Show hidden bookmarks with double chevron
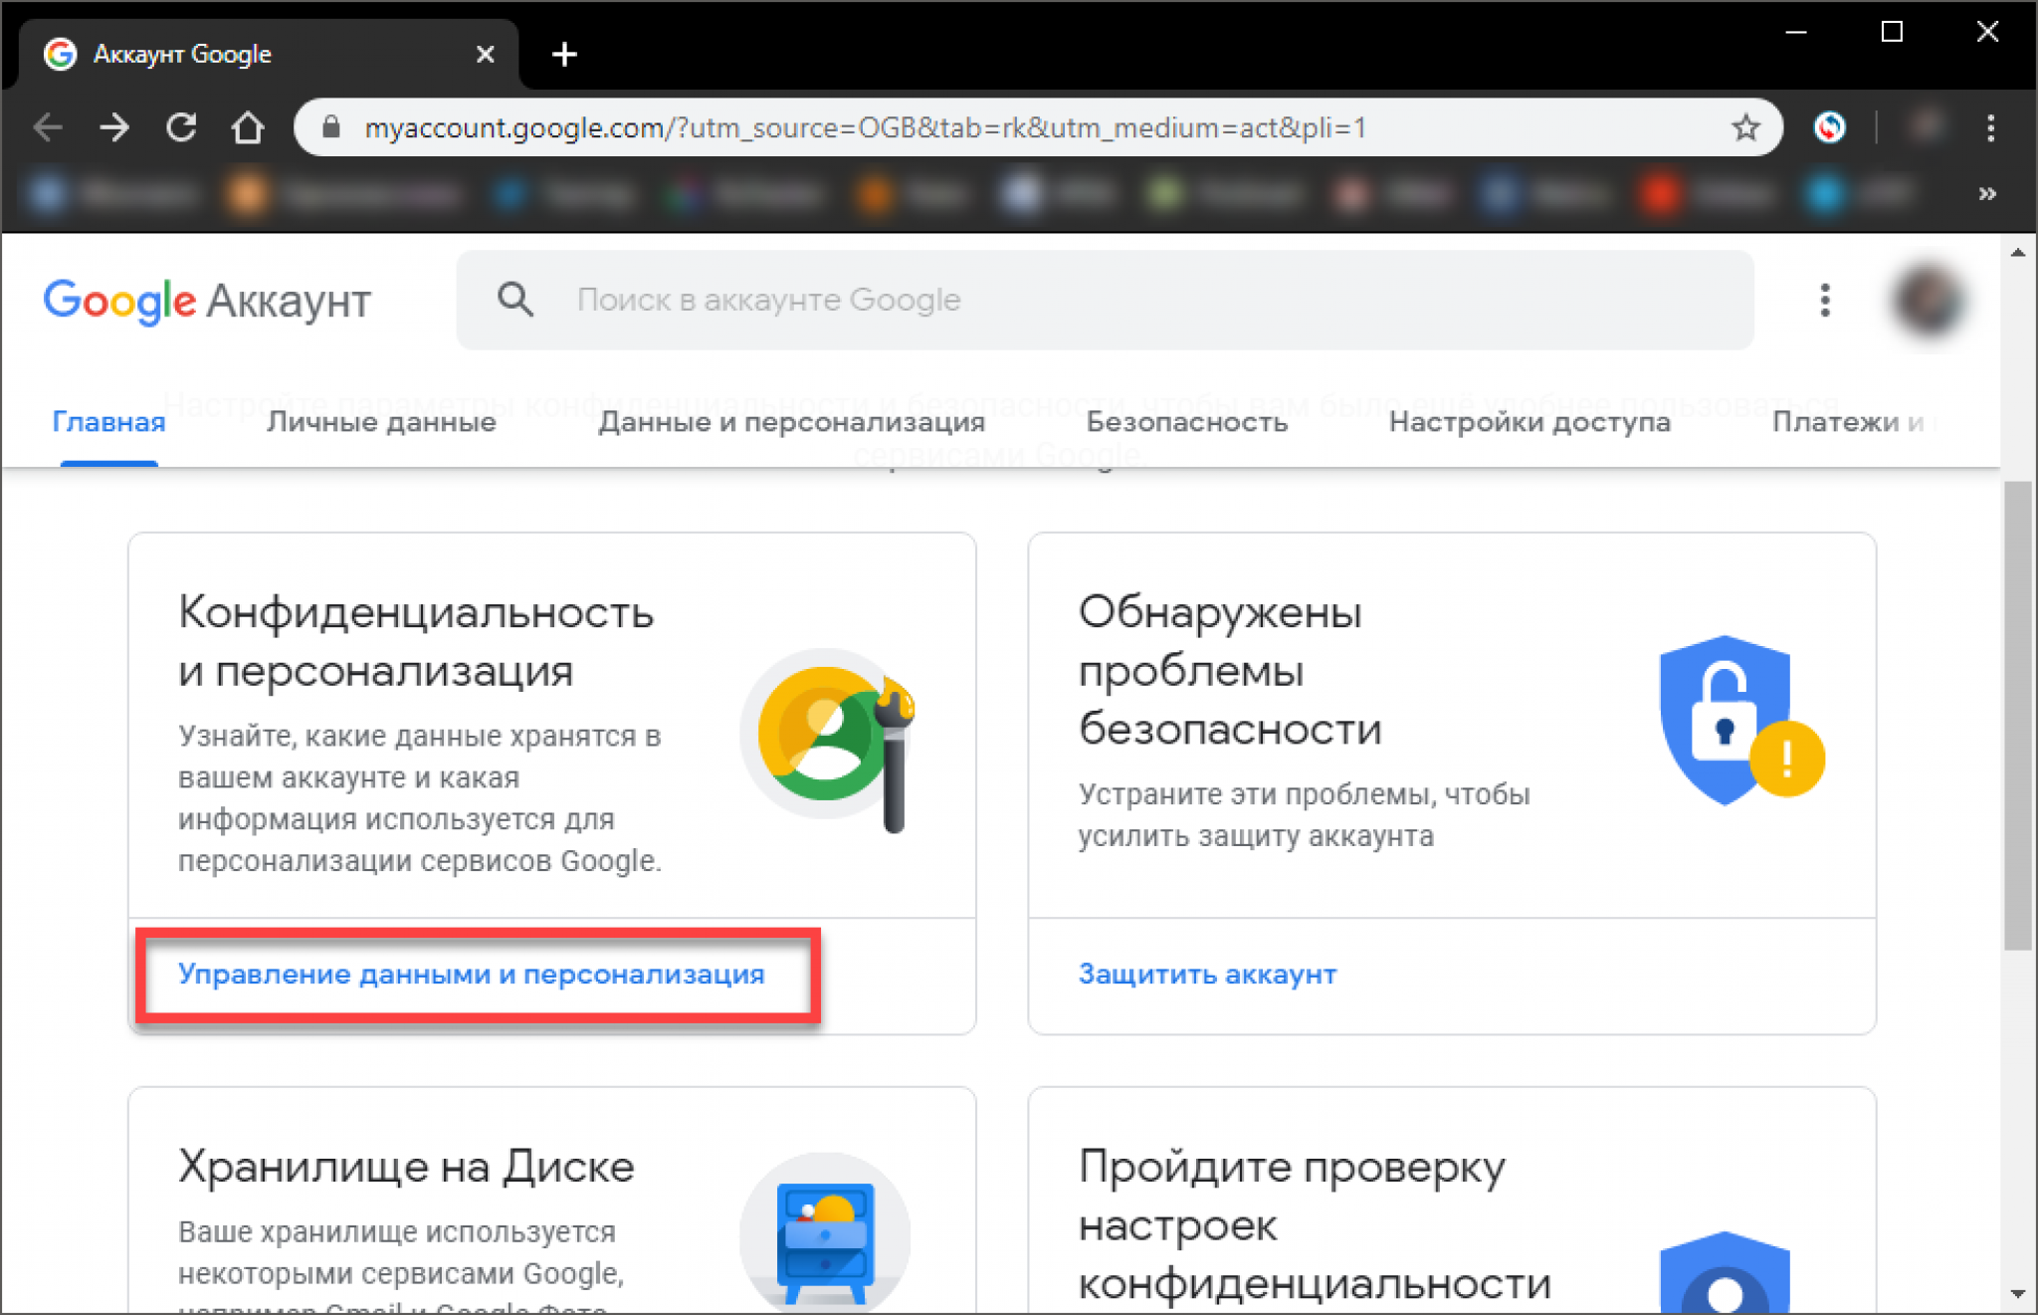The height and width of the screenshot is (1315, 2038). pyautogui.click(x=1987, y=193)
